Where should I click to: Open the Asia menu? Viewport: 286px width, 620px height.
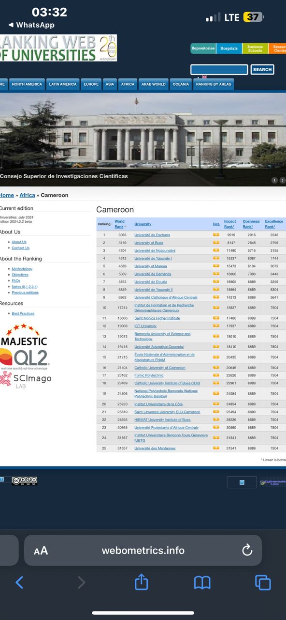(x=110, y=84)
